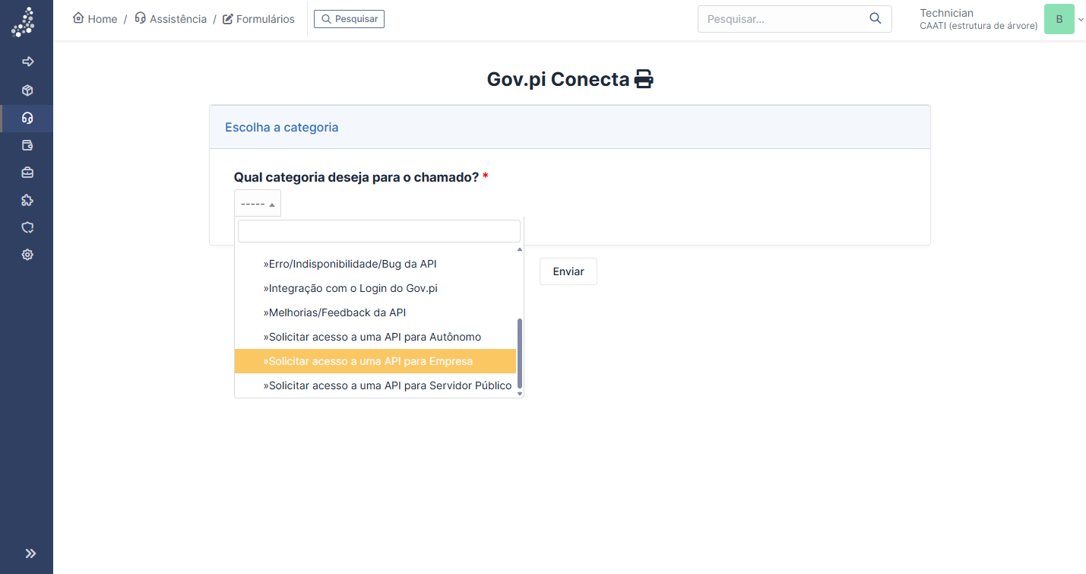This screenshot has width=1086, height=574.
Task: Go to Formulários breadcrumb link
Action: 258,19
